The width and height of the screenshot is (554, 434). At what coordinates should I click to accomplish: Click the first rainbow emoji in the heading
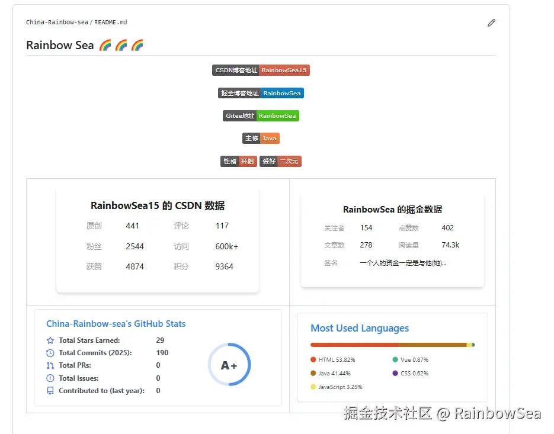pos(105,45)
